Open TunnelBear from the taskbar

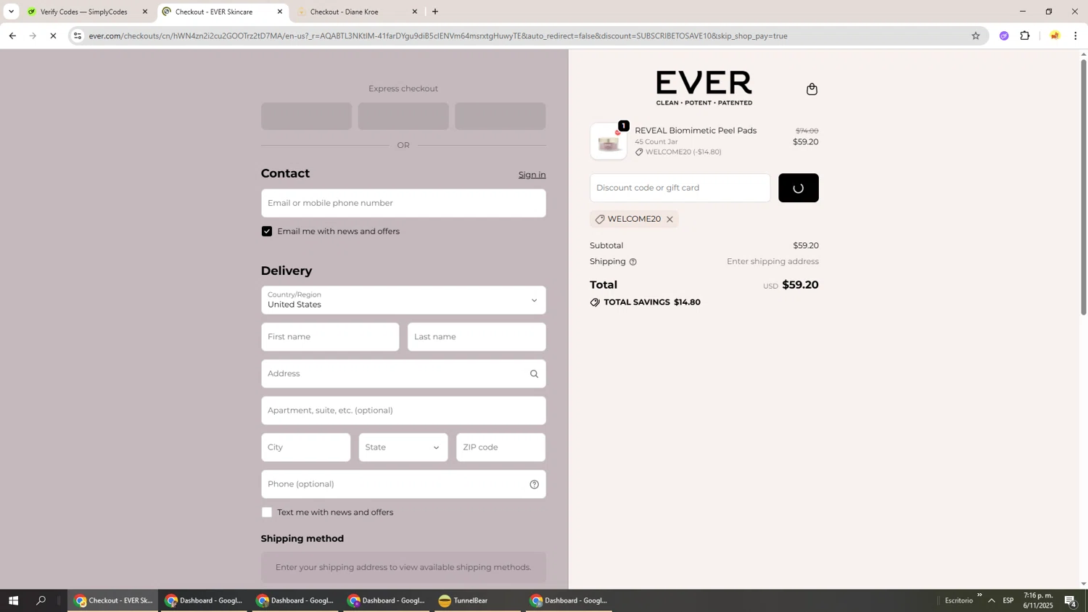tap(477, 600)
